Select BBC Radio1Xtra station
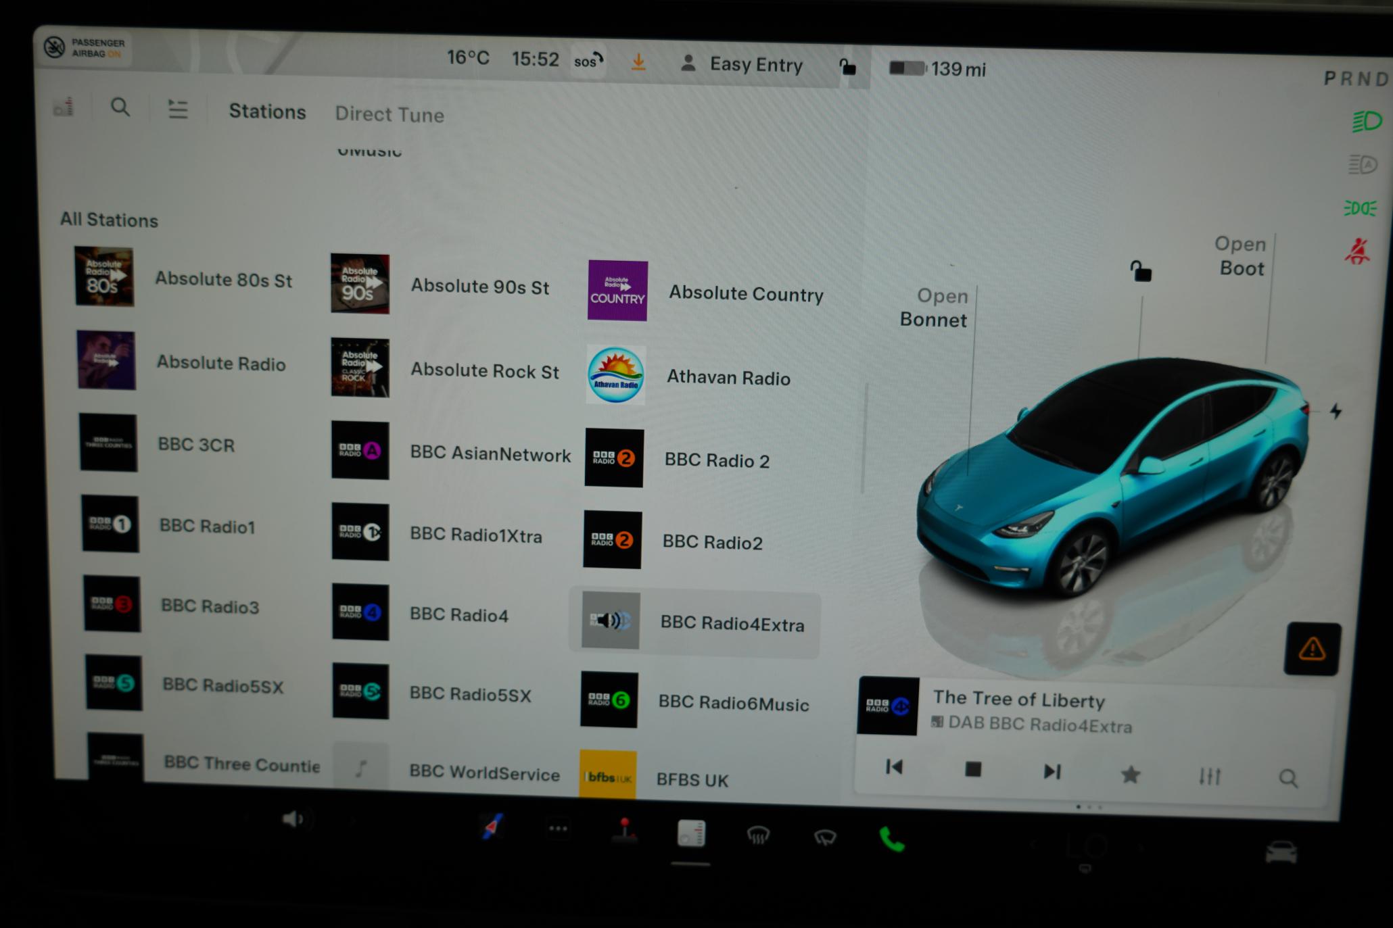The width and height of the screenshot is (1393, 928). pos(437,533)
